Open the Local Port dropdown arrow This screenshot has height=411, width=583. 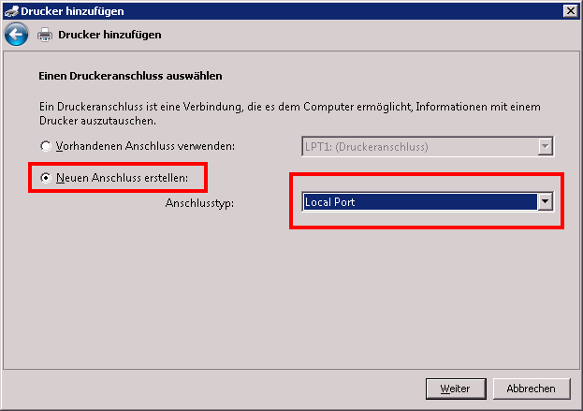pyautogui.click(x=545, y=201)
